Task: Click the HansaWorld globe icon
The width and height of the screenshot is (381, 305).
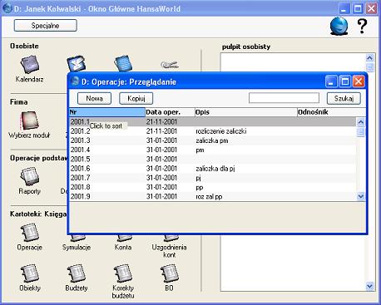Action: click(x=339, y=26)
